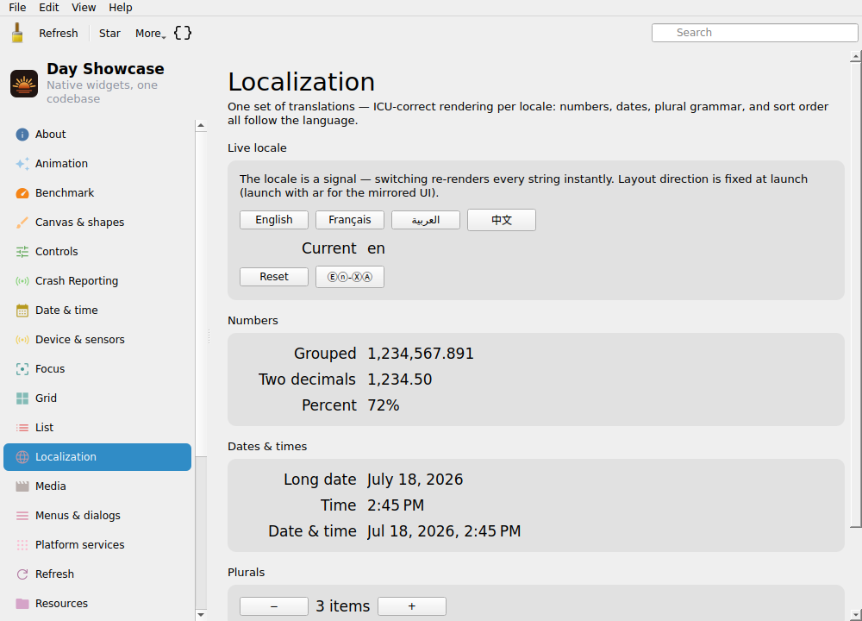Click the Percent value 72%
862x621 pixels.
384,405
